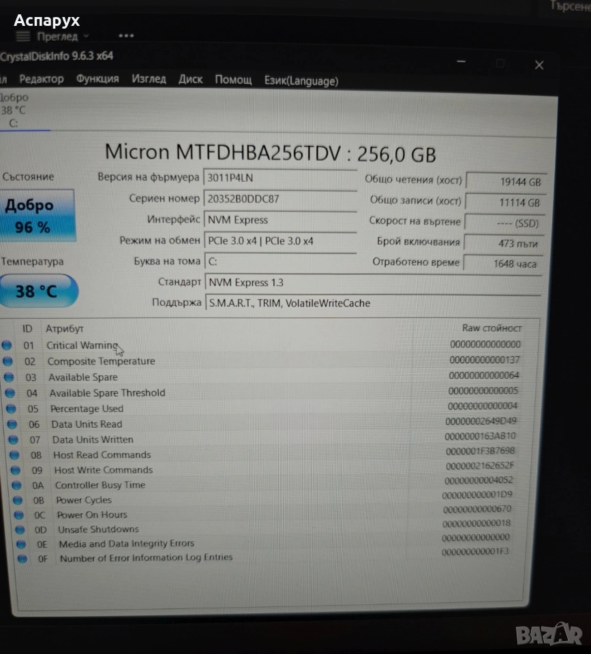This screenshot has width=591, height=654.
Task: Open the Помощ menu
Action: [x=233, y=80]
